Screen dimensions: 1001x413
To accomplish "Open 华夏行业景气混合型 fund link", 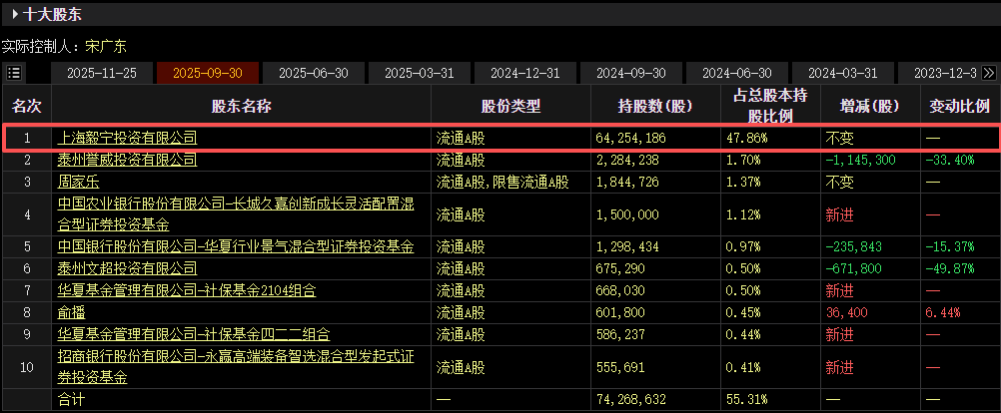I will click(236, 246).
